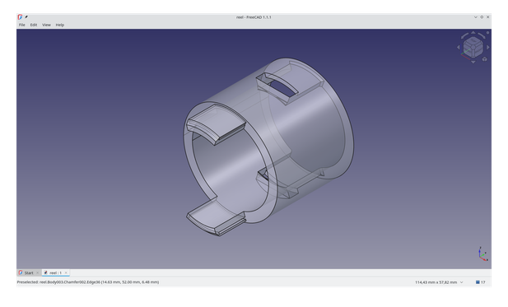Click the FreeCAD logo in title bar
Image resolution: width=508 pixels, height=307 pixels.
coord(20,17)
